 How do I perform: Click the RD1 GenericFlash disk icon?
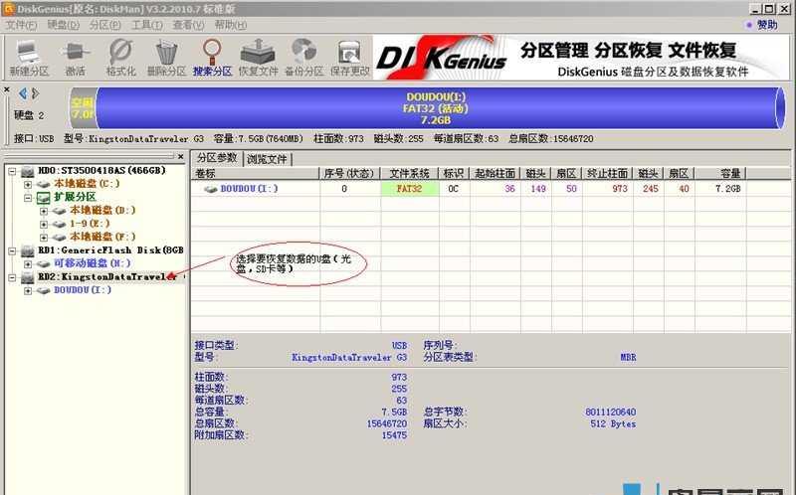click(28, 250)
